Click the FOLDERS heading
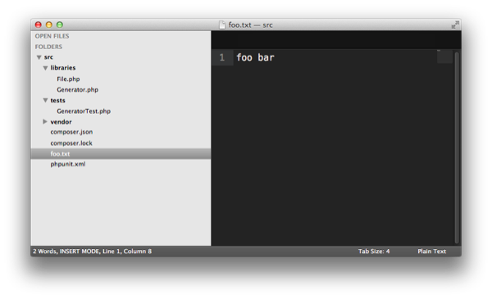 [x=48, y=47]
